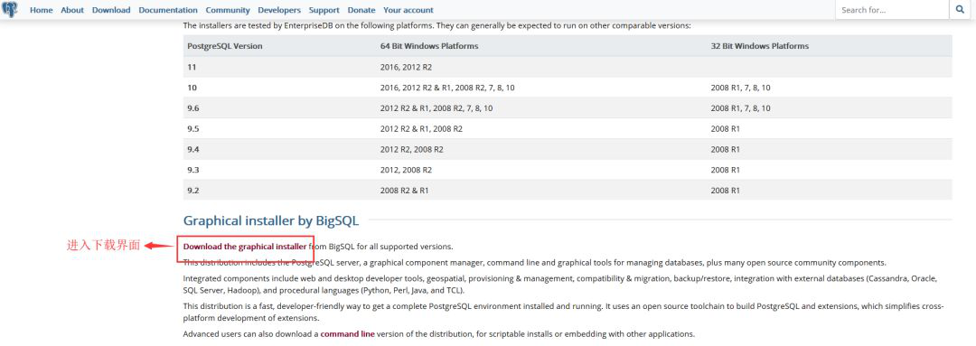
Task: Click the PostgreSQL elephant logo
Action: point(10,9)
